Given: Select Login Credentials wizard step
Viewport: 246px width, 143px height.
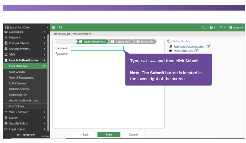Looking at the screenshot, I should click(92, 42).
